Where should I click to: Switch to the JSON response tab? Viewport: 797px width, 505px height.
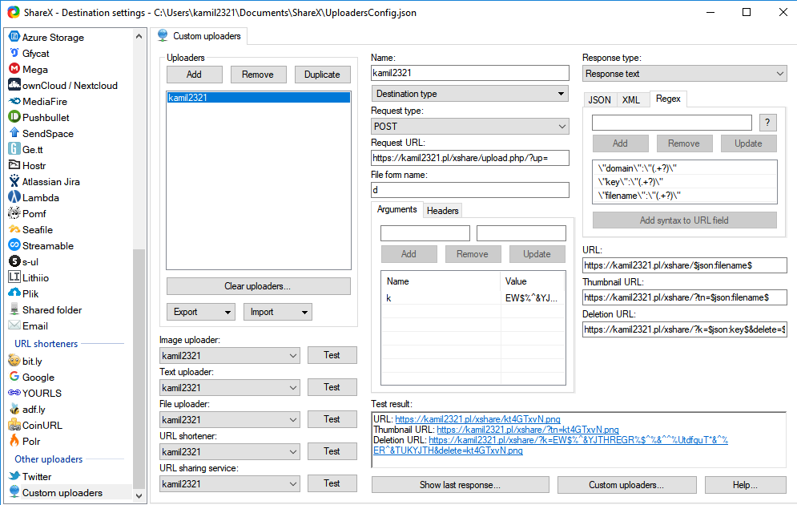599,99
